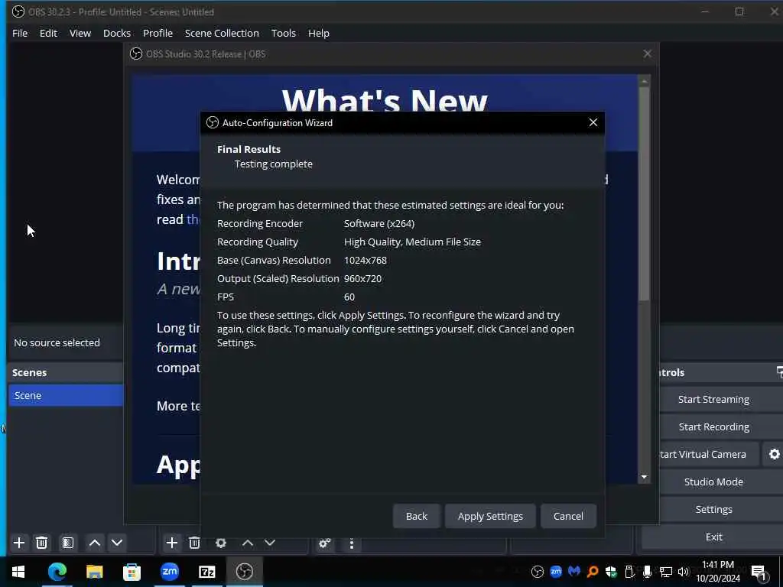This screenshot has width=783, height=587.
Task: Open notification center icon
Action: coord(759,572)
